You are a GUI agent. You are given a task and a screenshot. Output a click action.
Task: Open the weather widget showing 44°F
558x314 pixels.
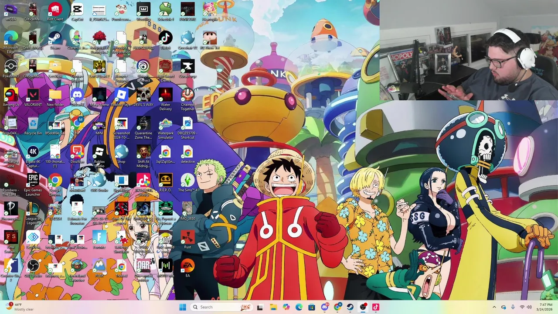[x=20, y=307]
